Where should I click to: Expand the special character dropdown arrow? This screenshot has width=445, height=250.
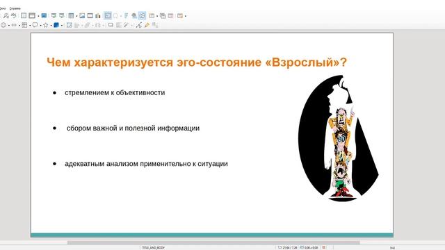pyautogui.click(x=121, y=16)
